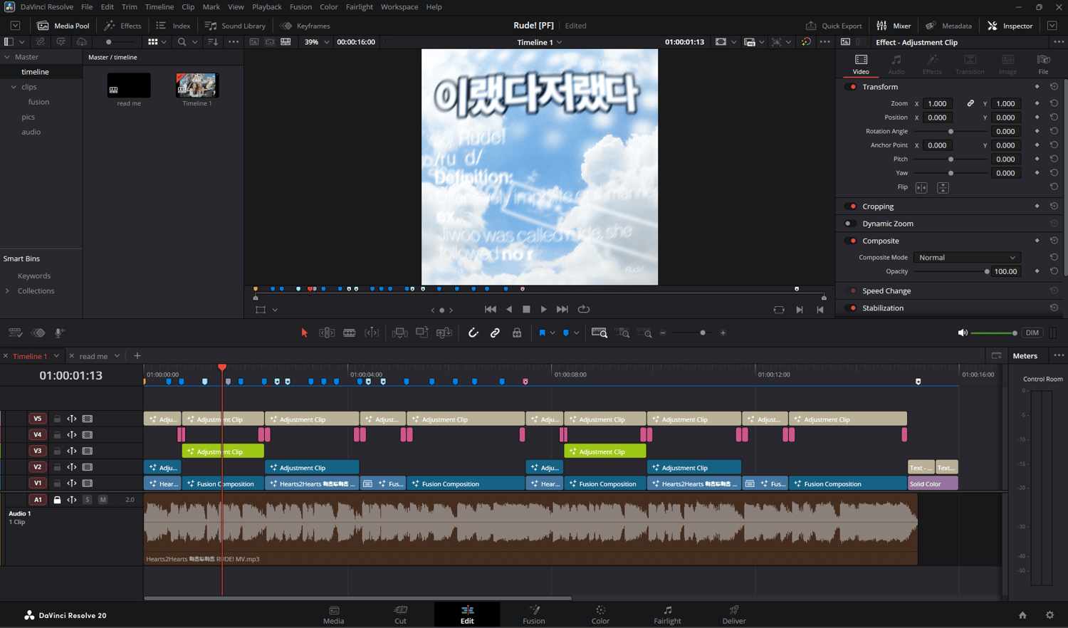Click the Overwrite Clip toolbar icon
Screen dimensions: 1068x628
coord(422,333)
